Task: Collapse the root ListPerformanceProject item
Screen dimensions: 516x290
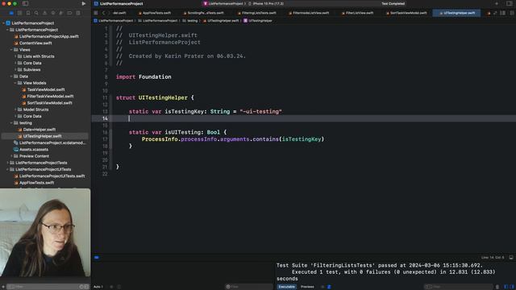Action: pyautogui.click(x=3, y=23)
